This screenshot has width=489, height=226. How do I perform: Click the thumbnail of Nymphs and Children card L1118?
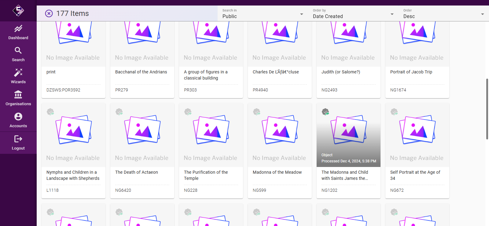(73, 135)
